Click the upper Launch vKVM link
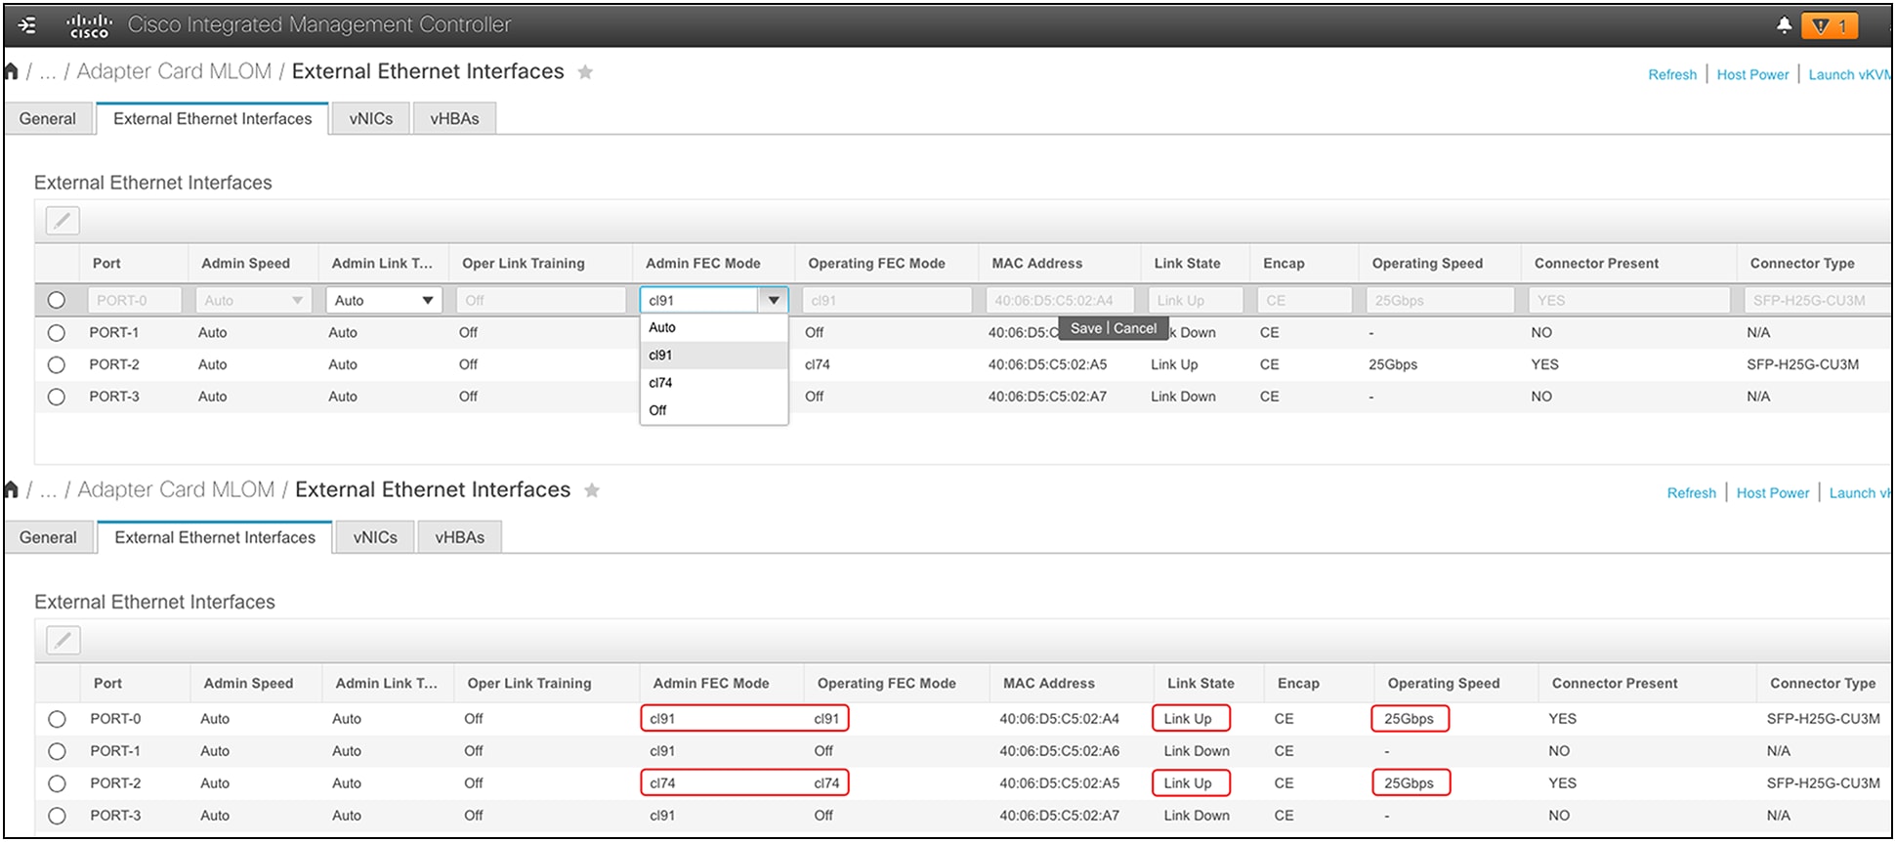1896x842 pixels. tap(1849, 75)
